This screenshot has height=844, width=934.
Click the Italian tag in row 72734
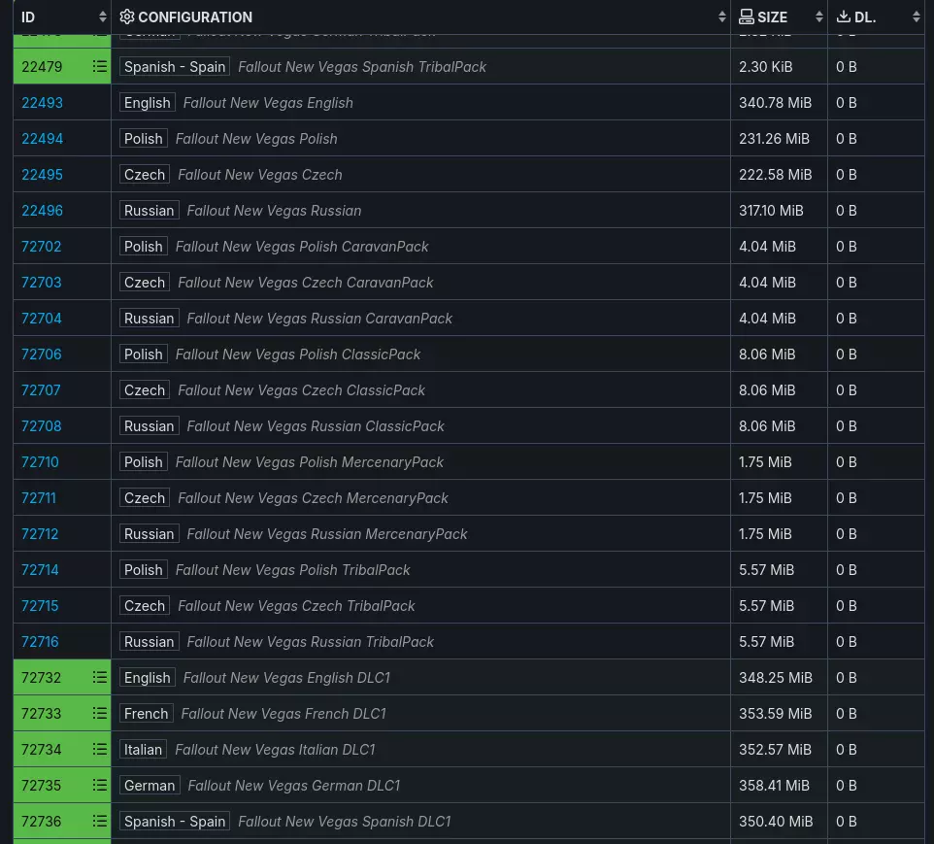pyautogui.click(x=143, y=749)
